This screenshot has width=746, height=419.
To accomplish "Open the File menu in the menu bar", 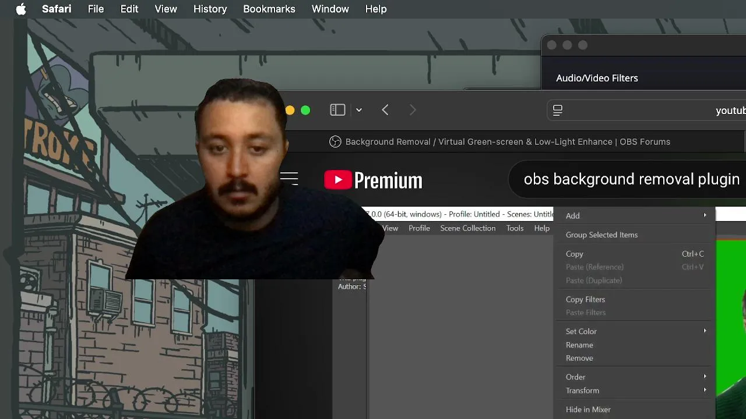I will coord(96,9).
